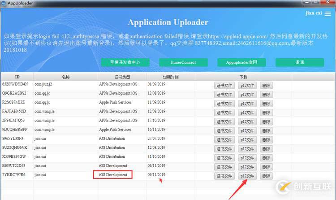This screenshot has height=200, width=336.
Task: Delete certificate FAJTAH45CD with 删除
Action: click(267, 113)
